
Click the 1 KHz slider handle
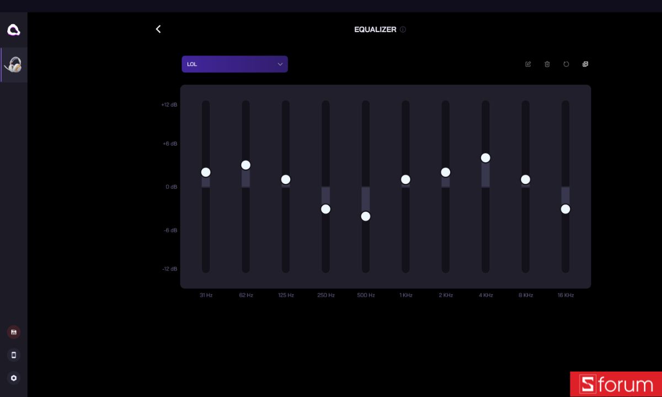click(405, 179)
